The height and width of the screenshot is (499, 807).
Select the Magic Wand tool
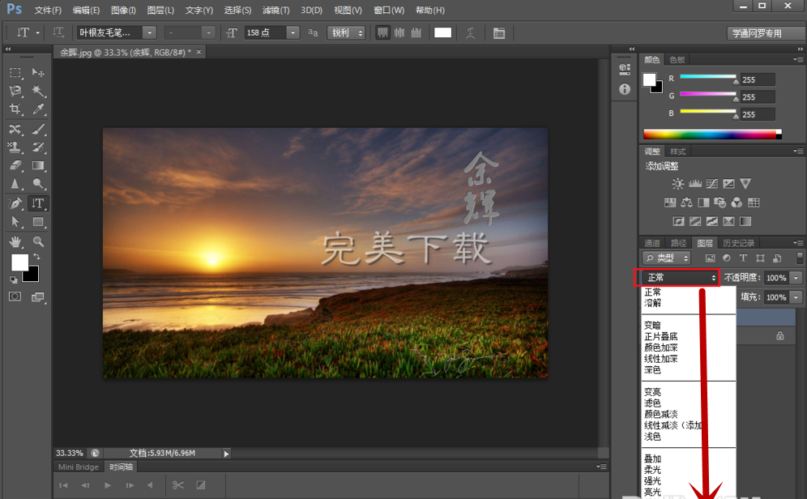pos(38,92)
